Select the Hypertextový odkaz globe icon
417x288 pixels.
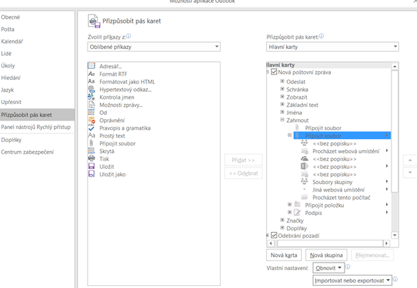click(x=92, y=89)
